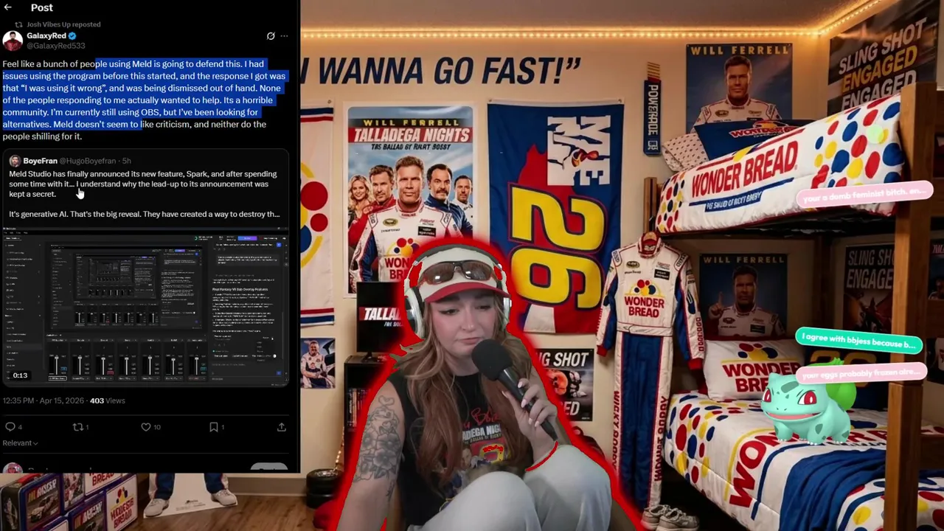Screen dimensions: 944x531
Task: Click the quoted text starting 'Meld Studio has finally announced'
Action: [x=143, y=184]
